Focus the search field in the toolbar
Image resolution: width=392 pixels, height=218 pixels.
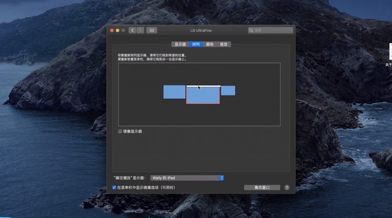[270, 30]
